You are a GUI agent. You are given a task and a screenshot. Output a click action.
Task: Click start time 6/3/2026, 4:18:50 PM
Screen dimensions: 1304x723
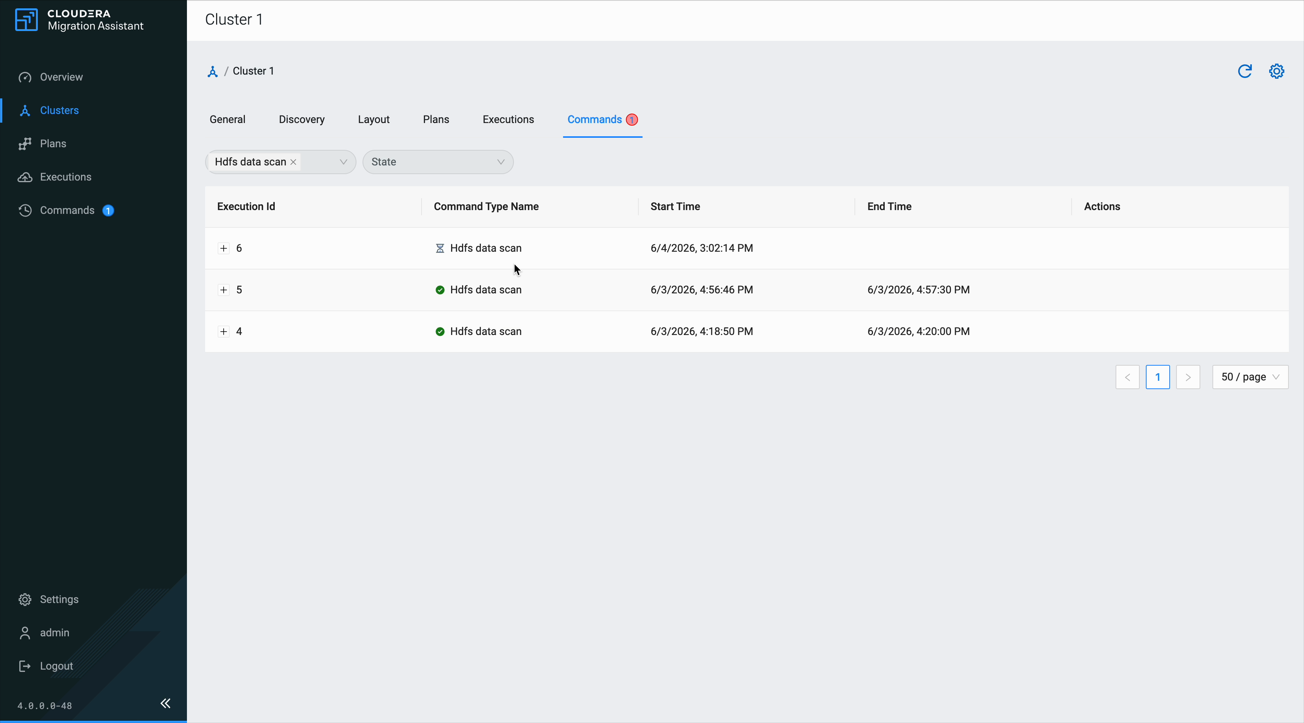tap(702, 331)
